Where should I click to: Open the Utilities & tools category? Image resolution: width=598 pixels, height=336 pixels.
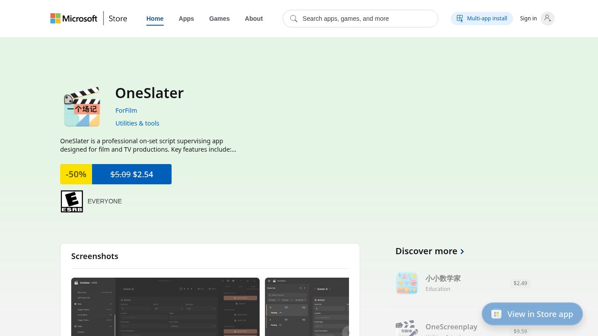click(x=137, y=123)
